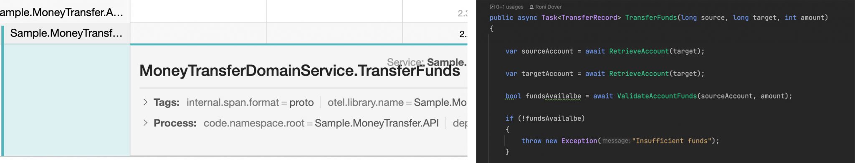Click the MoneyTransferDomainService.TransferFunds span title
The height and width of the screenshot is (163, 855).
(300, 71)
